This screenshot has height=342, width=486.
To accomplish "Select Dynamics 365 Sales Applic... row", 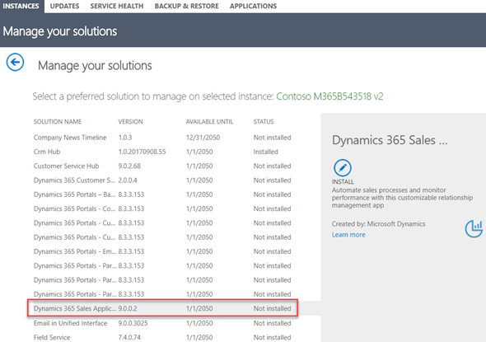I will coord(162,308).
